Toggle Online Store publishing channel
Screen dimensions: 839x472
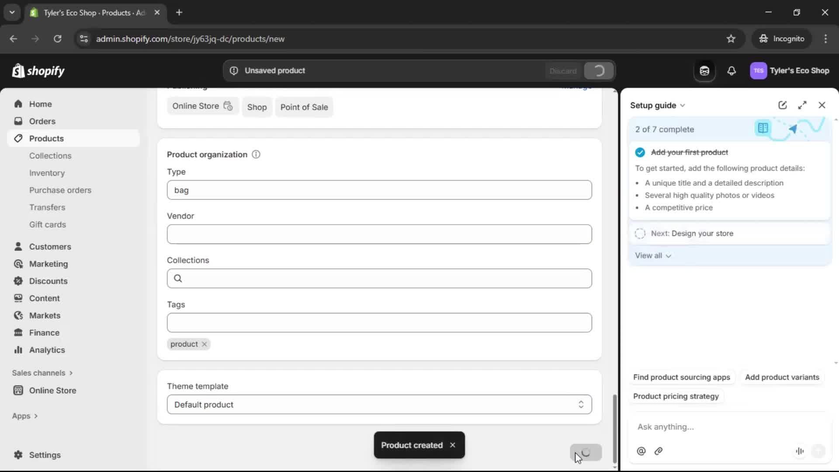pyautogui.click(x=202, y=107)
